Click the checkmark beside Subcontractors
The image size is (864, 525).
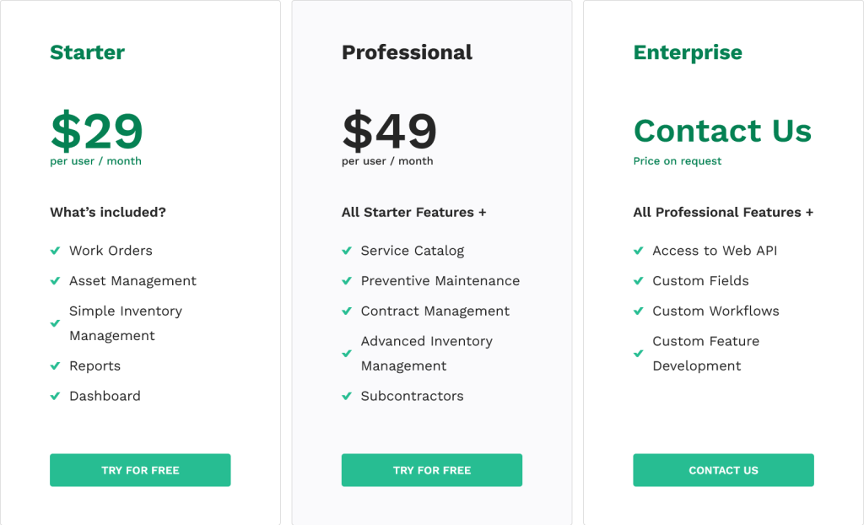point(347,396)
